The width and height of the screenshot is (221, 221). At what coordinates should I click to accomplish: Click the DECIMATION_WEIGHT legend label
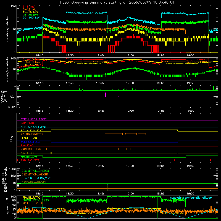pyautogui.click(x=35, y=174)
